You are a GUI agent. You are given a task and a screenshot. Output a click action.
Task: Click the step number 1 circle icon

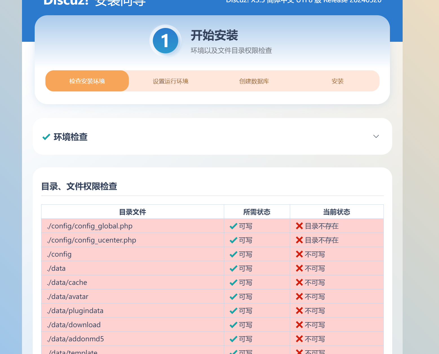click(x=166, y=41)
